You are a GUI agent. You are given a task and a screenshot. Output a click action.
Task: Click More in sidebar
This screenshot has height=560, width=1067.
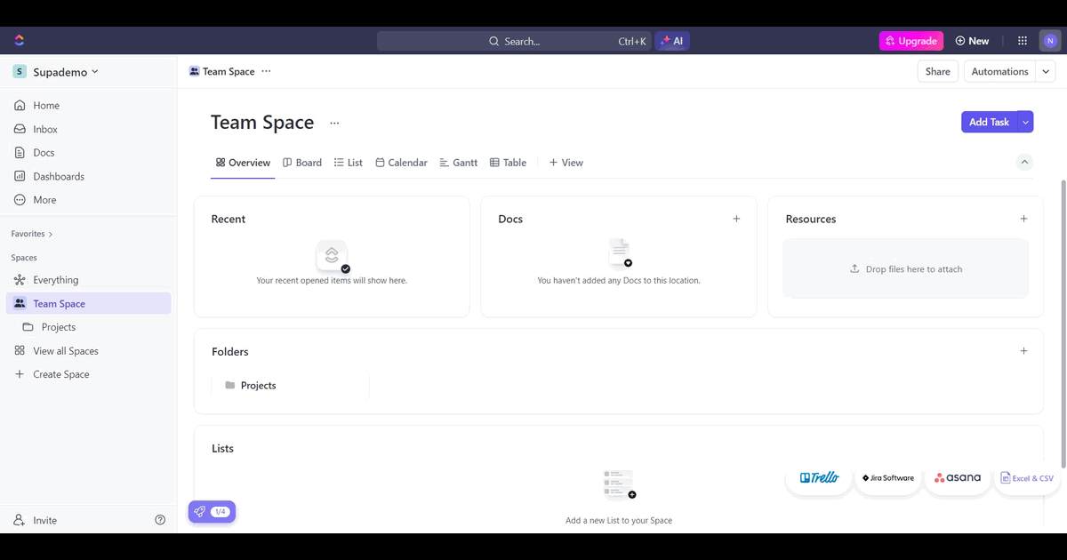click(x=89, y=200)
